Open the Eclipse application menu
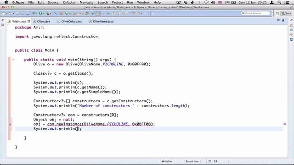This screenshot has height=165, width=294. pos(18,2)
